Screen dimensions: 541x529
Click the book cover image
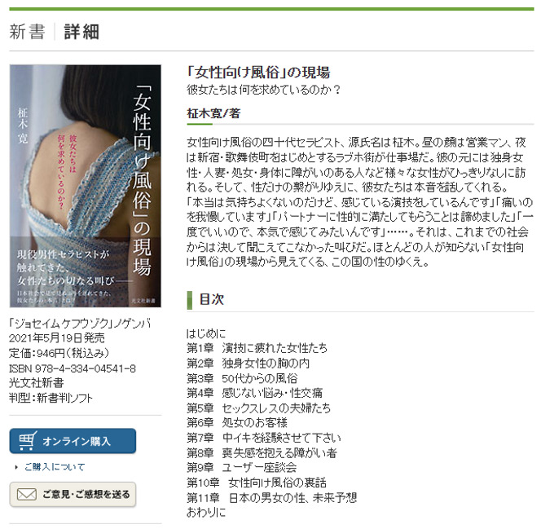(86, 186)
